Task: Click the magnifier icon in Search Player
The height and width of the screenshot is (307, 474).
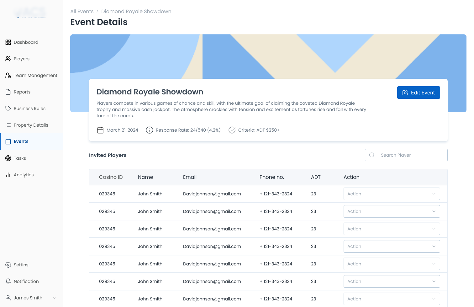Action: tap(372, 155)
